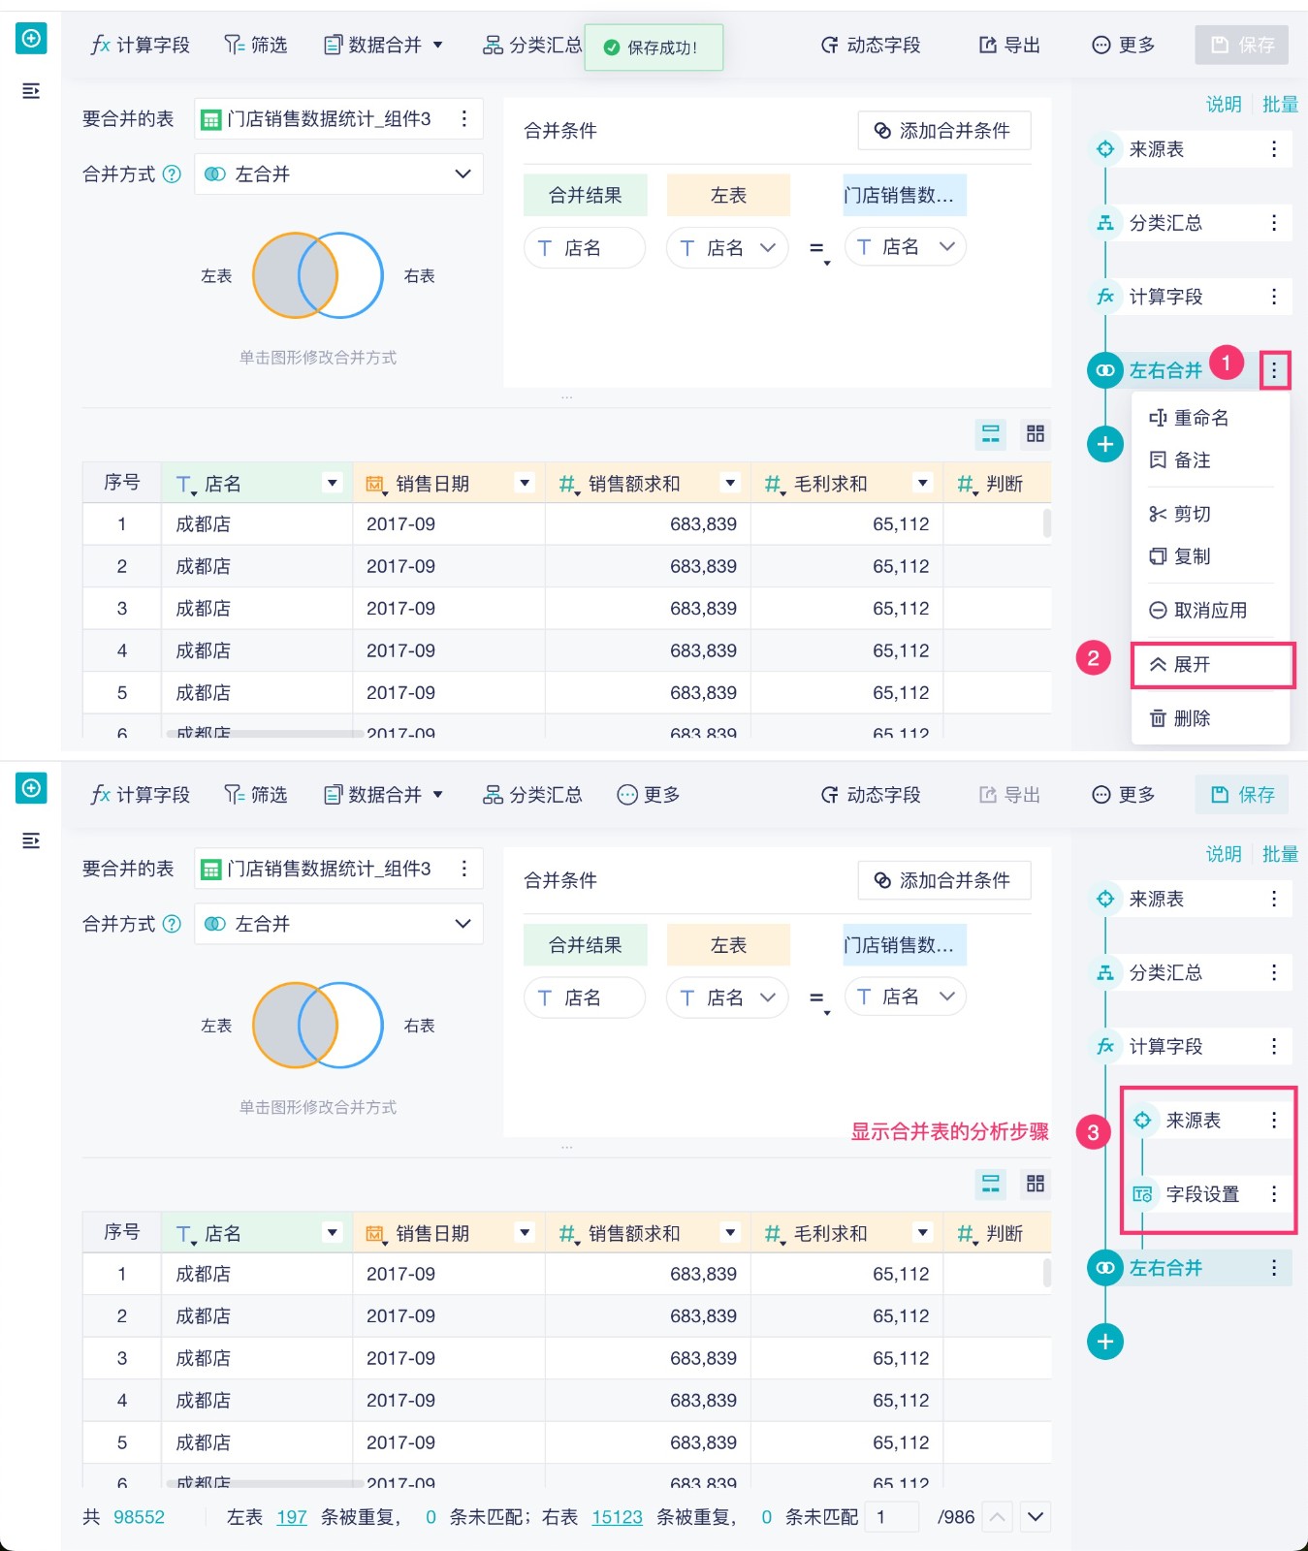Open the 197 duplicated rows link
Screen dimensions: 1308x1551
pyautogui.click(x=291, y=1517)
